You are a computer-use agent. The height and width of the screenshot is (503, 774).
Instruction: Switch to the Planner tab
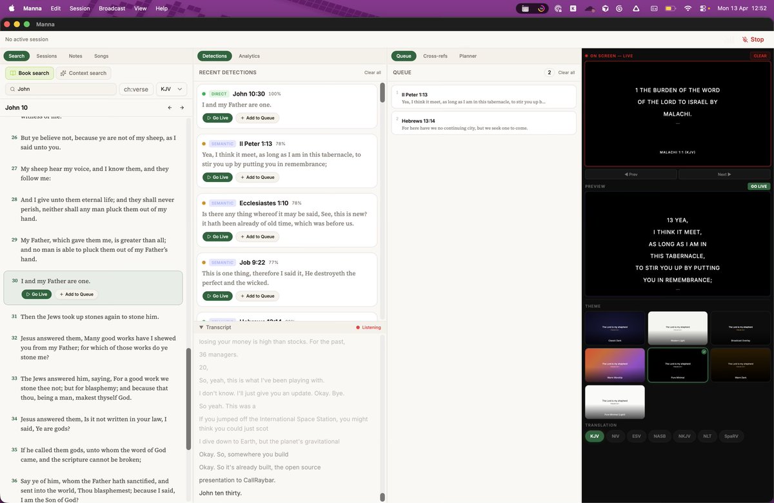click(468, 56)
